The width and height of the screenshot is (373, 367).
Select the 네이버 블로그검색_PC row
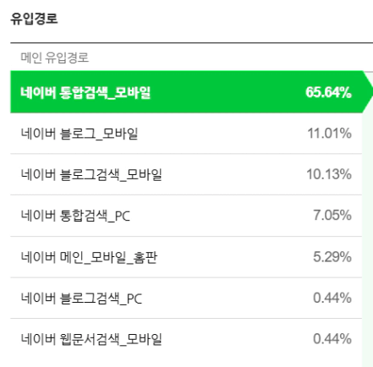[186, 299]
